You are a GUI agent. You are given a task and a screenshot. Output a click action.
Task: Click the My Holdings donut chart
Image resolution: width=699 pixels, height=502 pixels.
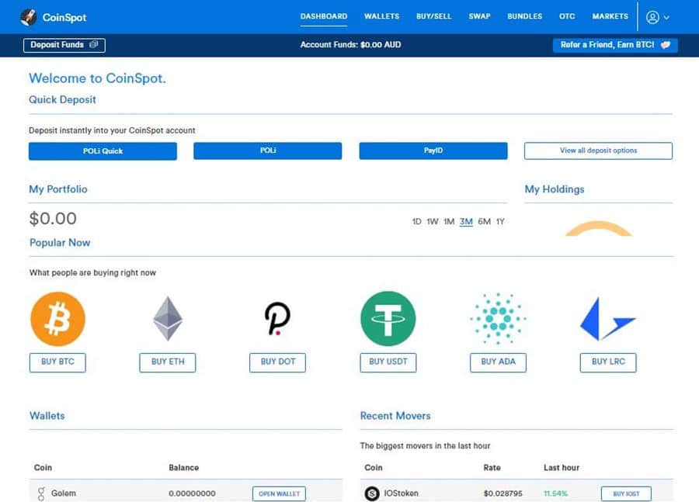pyautogui.click(x=598, y=229)
